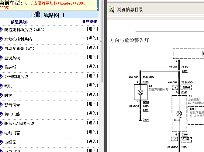
Task: Click the icon beside 收音机/音响系统
Action: click(x=1, y=124)
